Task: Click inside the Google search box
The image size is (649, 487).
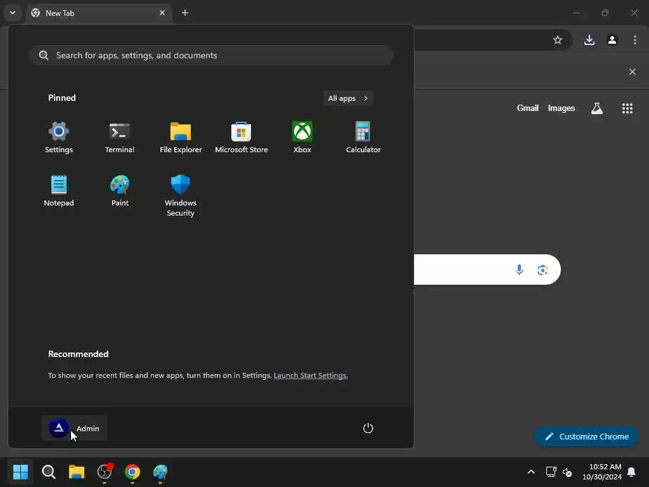Action: pos(487,269)
